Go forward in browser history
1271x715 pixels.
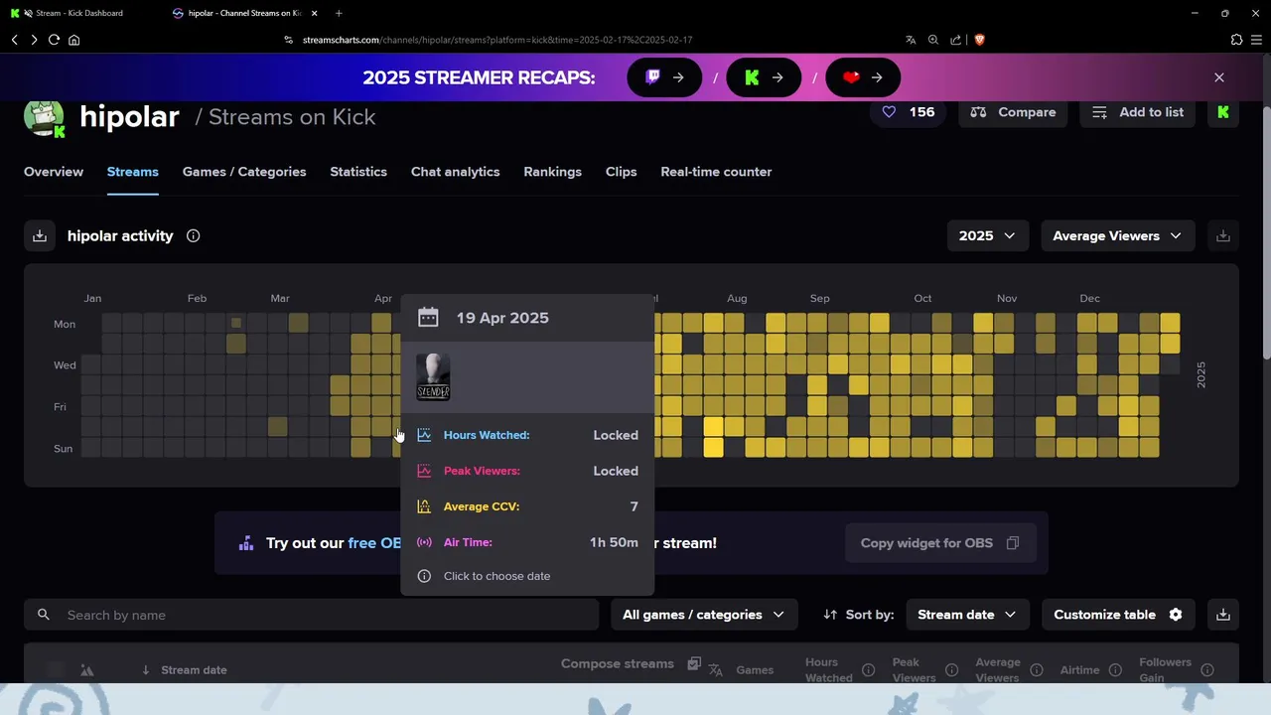click(x=34, y=40)
